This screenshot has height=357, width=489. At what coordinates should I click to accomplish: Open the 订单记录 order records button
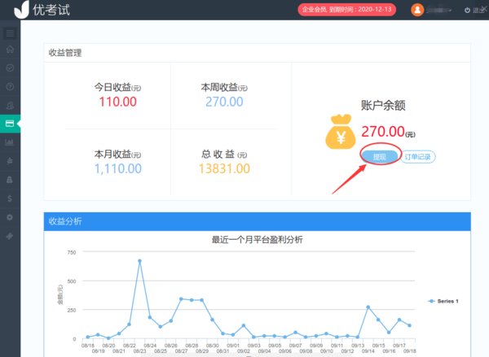[418, 157]
